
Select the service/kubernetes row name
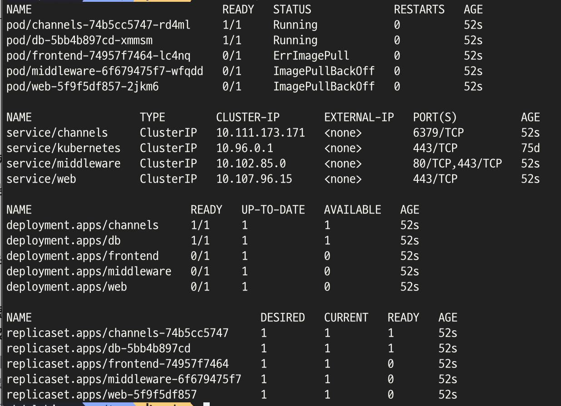(64, 148)
